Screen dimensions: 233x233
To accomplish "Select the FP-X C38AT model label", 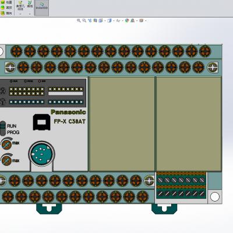I will tap(69, 122).
